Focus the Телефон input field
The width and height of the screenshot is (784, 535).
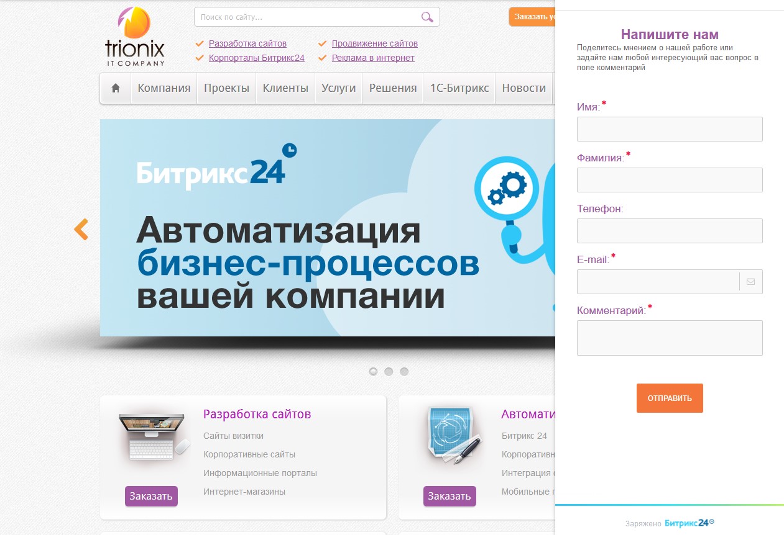[x=670, y=231]
